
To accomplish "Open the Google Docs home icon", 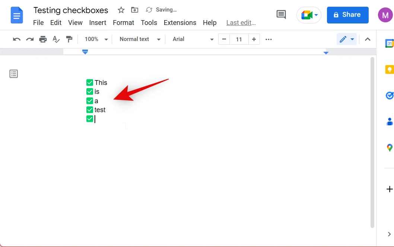I will pyautogui.click(x=17, y=15).
